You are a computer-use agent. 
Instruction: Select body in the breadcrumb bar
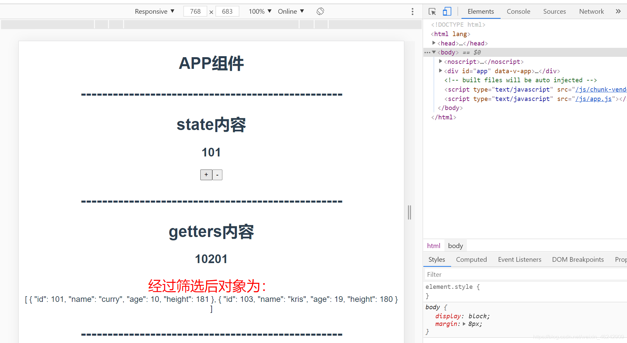(x=455, y=246)
